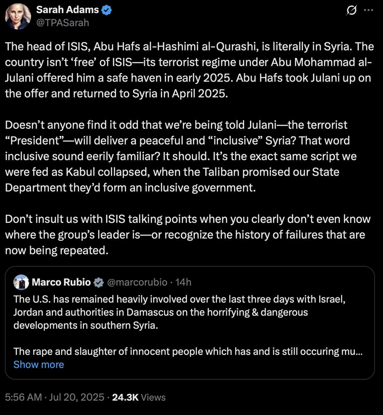Screen dimensions: 383x415
Task: Expand quoted post with Show more
Action: coord(39,365)
